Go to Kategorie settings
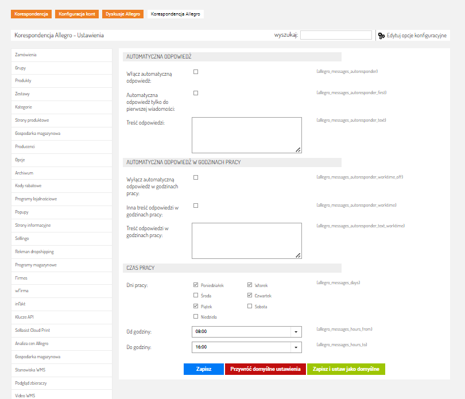This screenshot has width=465, height=399. point(61,107)
